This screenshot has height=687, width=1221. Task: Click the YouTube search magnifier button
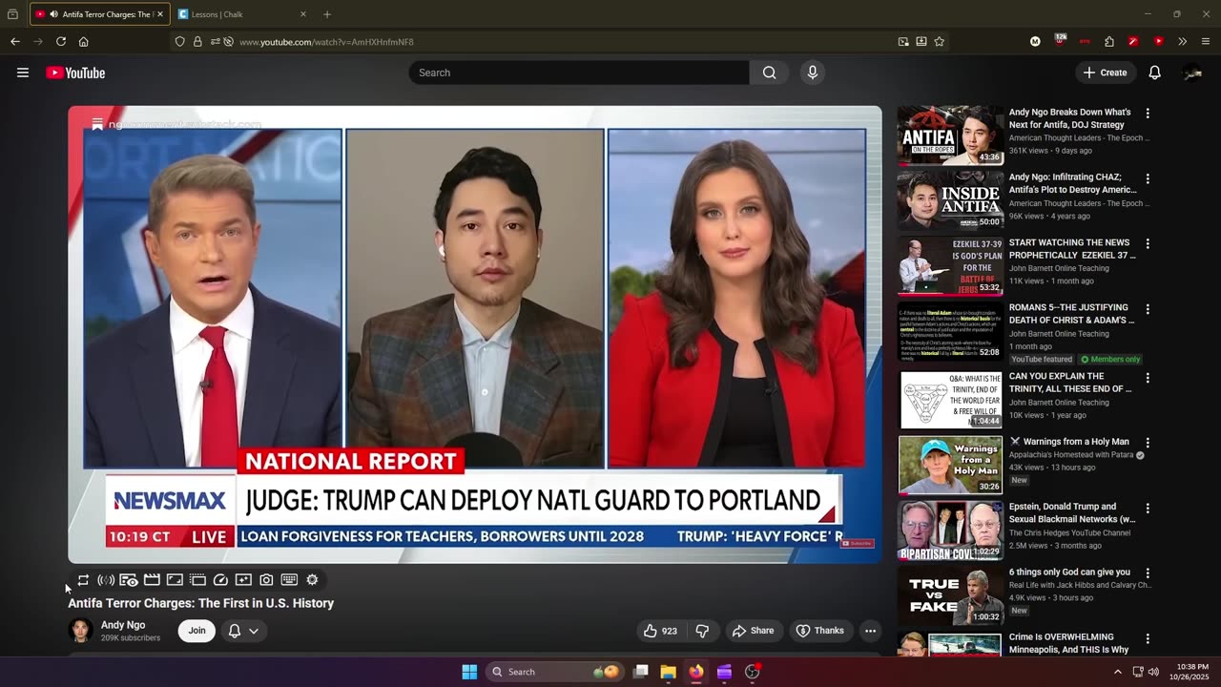pos(769,73)
